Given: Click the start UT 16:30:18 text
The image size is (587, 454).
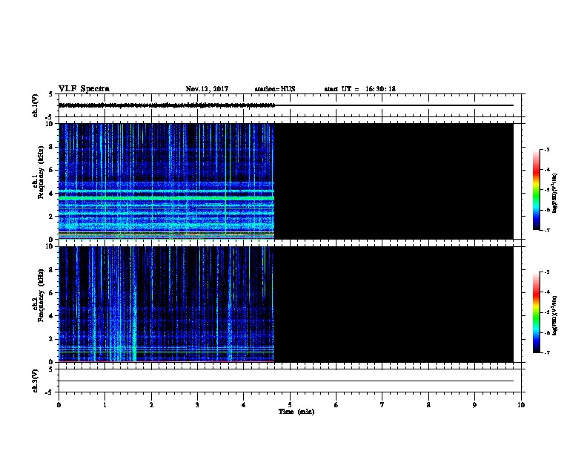Looking at the screenshot, I should click(x=359, y=89).
